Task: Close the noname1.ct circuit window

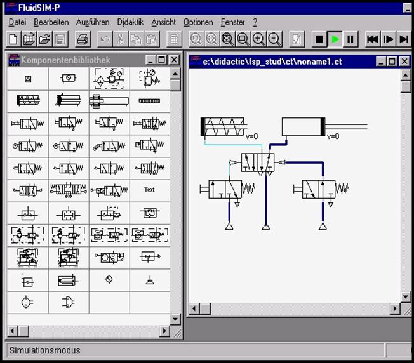Action: pos(404,62)
